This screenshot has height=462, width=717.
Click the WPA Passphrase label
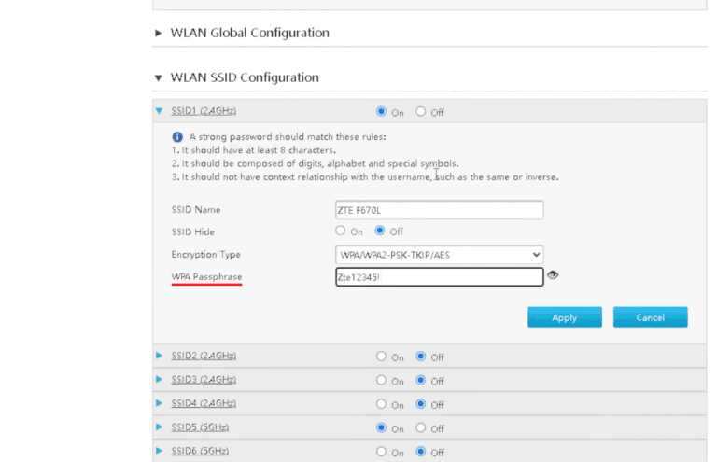pyautogui.click(x=206, y=277)
